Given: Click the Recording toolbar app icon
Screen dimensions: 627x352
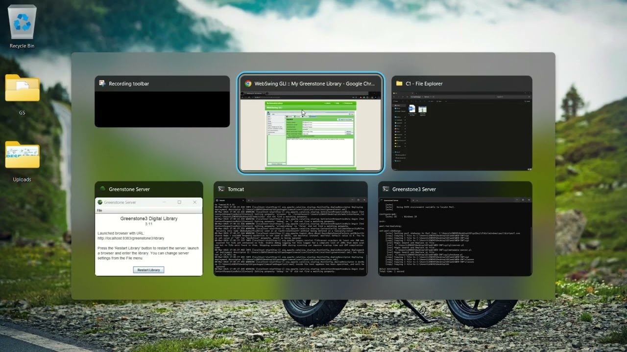Looking at the screenshot, I should [102, 84].
